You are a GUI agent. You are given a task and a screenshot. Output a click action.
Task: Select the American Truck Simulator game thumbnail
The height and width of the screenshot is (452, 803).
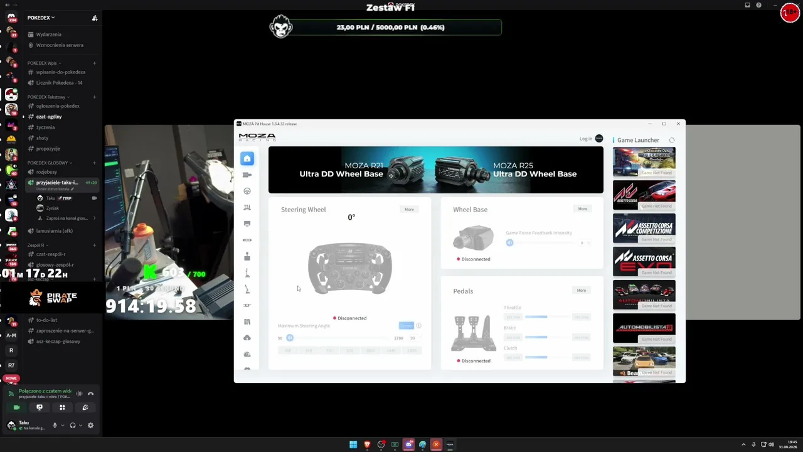pos(644,162)
